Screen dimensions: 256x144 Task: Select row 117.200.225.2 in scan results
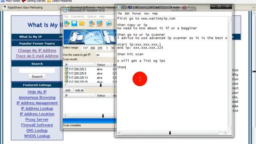coord(90,69)
